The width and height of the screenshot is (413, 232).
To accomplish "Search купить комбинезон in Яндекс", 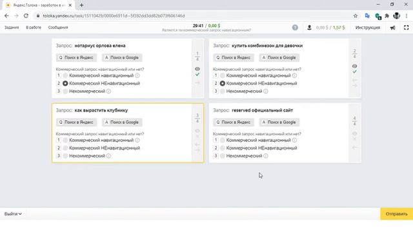I will point(234,57).
